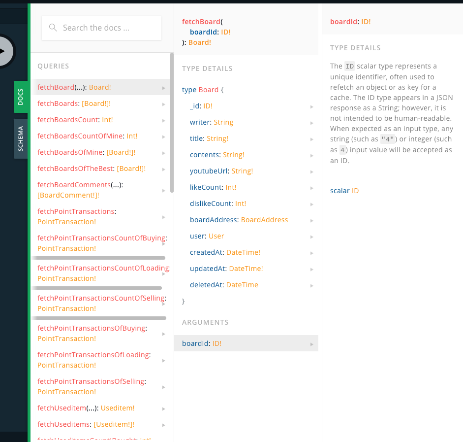Viewport: 463px width, 442px height.
Task: Click the youtubeUrl field row
Action: 221,171
